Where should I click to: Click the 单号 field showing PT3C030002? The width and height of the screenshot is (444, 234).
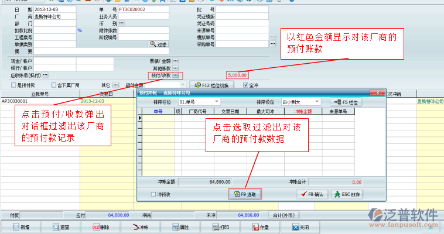(x=144, y=9)
